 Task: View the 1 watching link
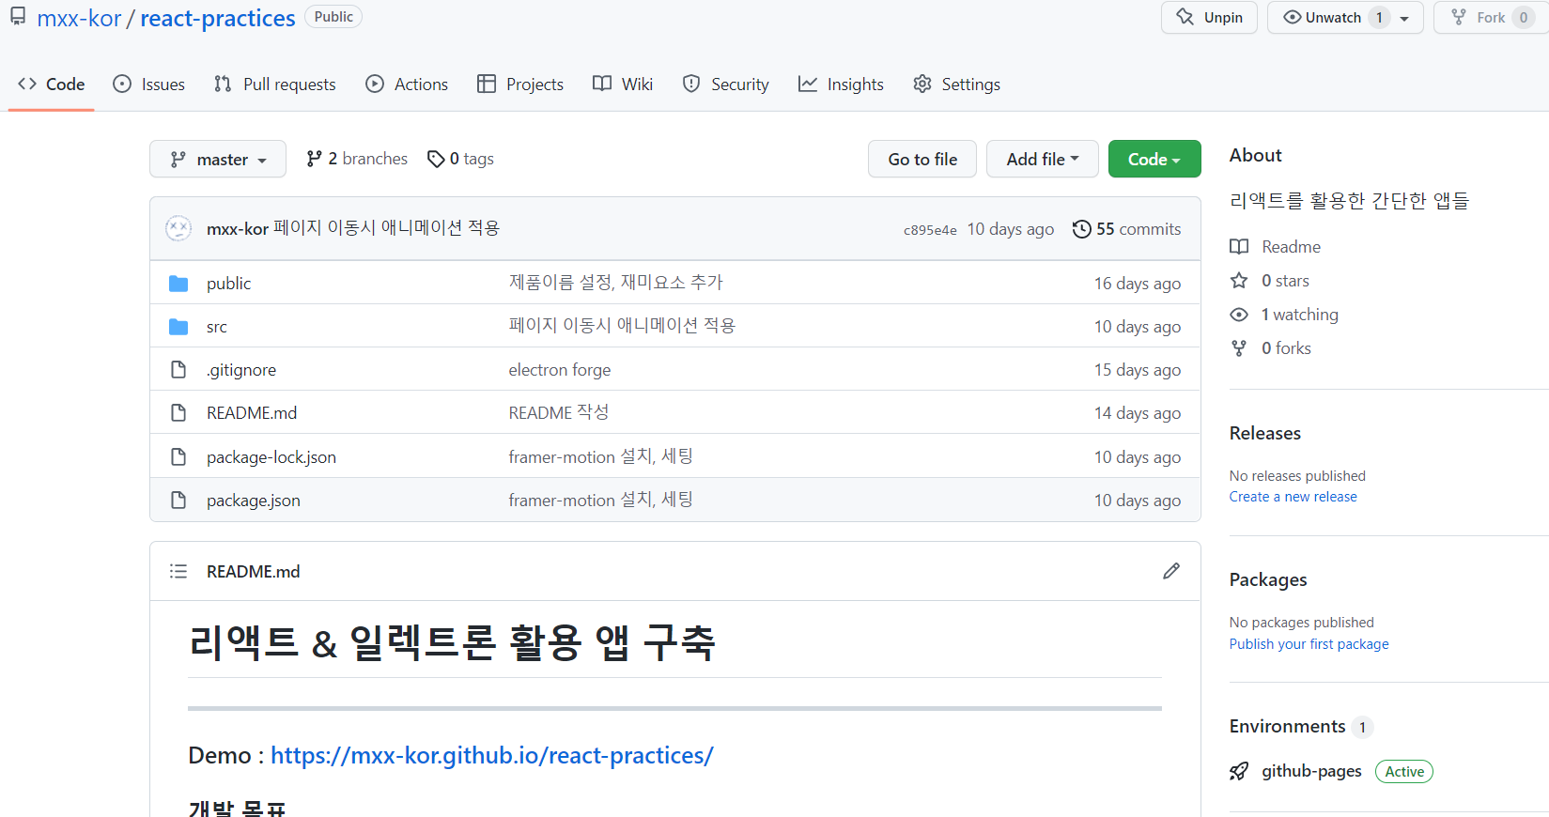coord(1300,315)
